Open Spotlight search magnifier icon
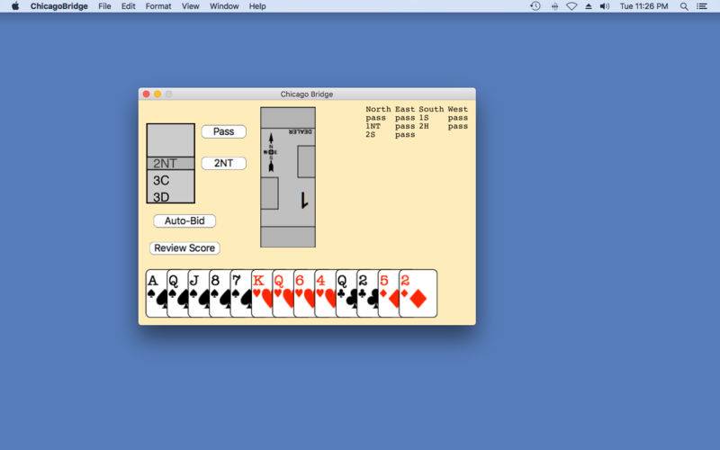The image size is (720, 450). pyautogui.click(x=684, y=6)
